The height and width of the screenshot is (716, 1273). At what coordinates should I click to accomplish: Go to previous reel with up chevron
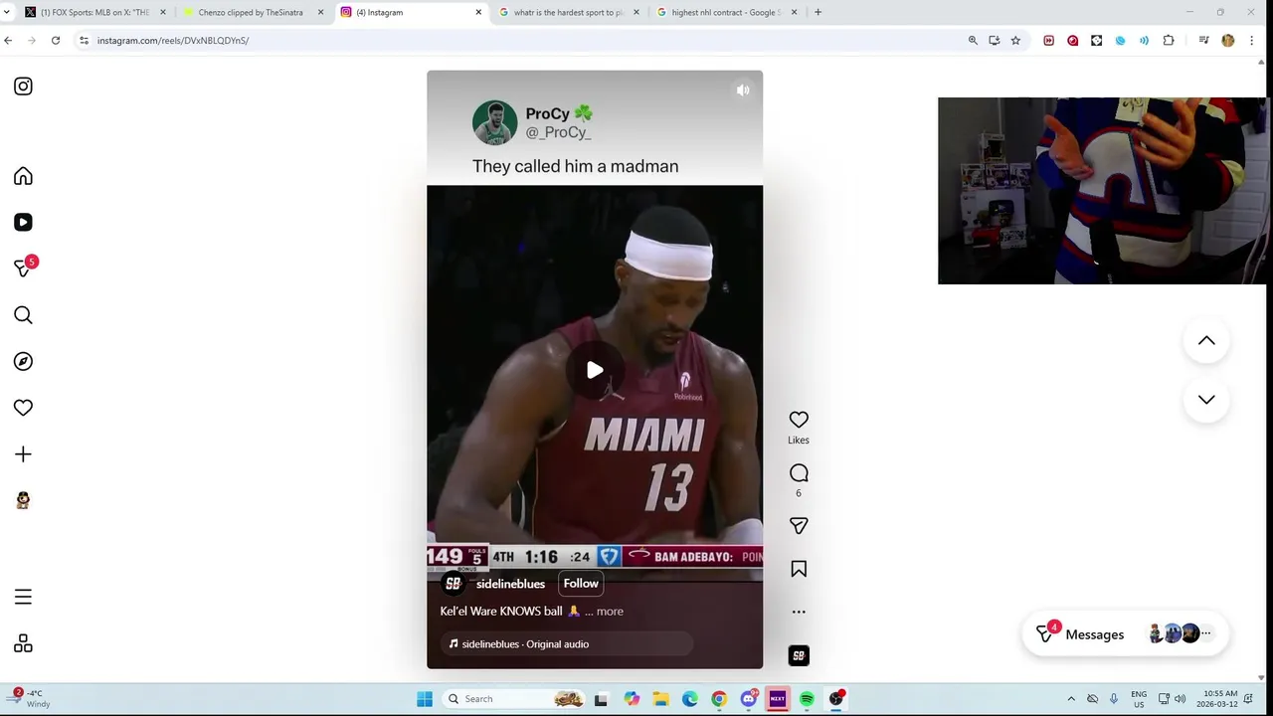coord(1206,341)
